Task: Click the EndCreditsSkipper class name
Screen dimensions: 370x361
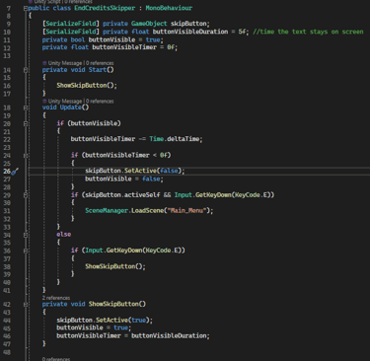Action: tap(105, 8)
